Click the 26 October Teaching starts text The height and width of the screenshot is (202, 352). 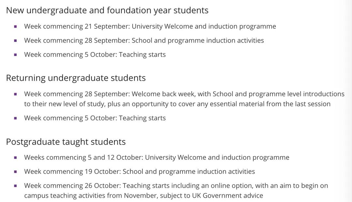(x=176, y=186)
